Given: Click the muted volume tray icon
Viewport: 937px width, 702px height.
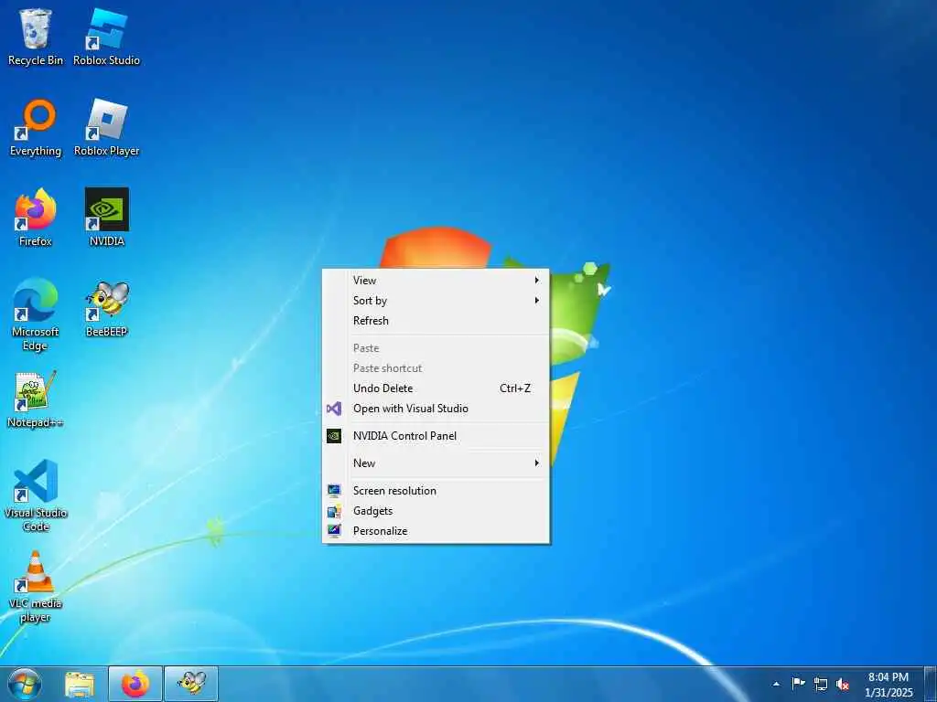Looking at the screenshot, I should pyautogui.click(x=843, y=684).
